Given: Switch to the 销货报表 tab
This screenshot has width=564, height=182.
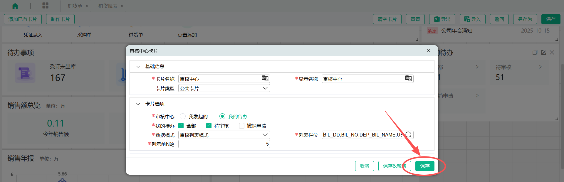Looking at the screenshot, I should point(108,6).
